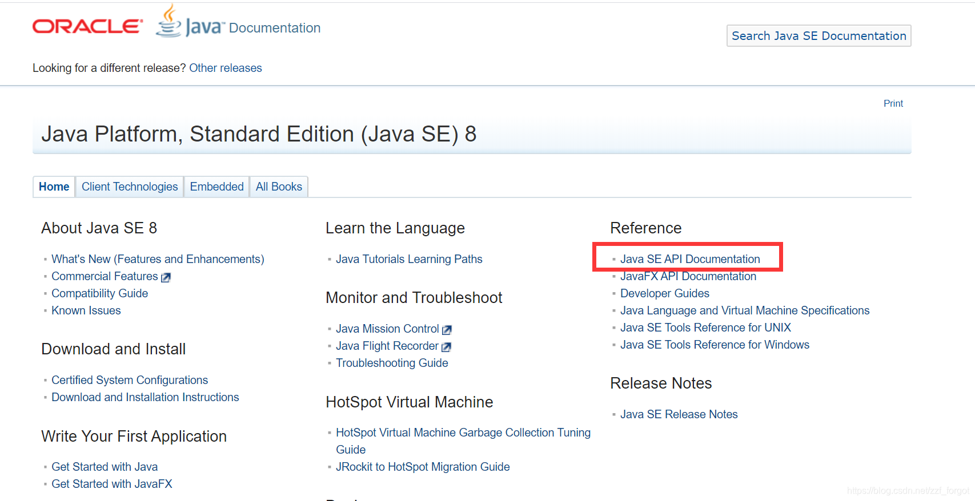975x501 pixels.
Task: Click external link icon beside Commercial Features
Action: (x=166, y=277)
